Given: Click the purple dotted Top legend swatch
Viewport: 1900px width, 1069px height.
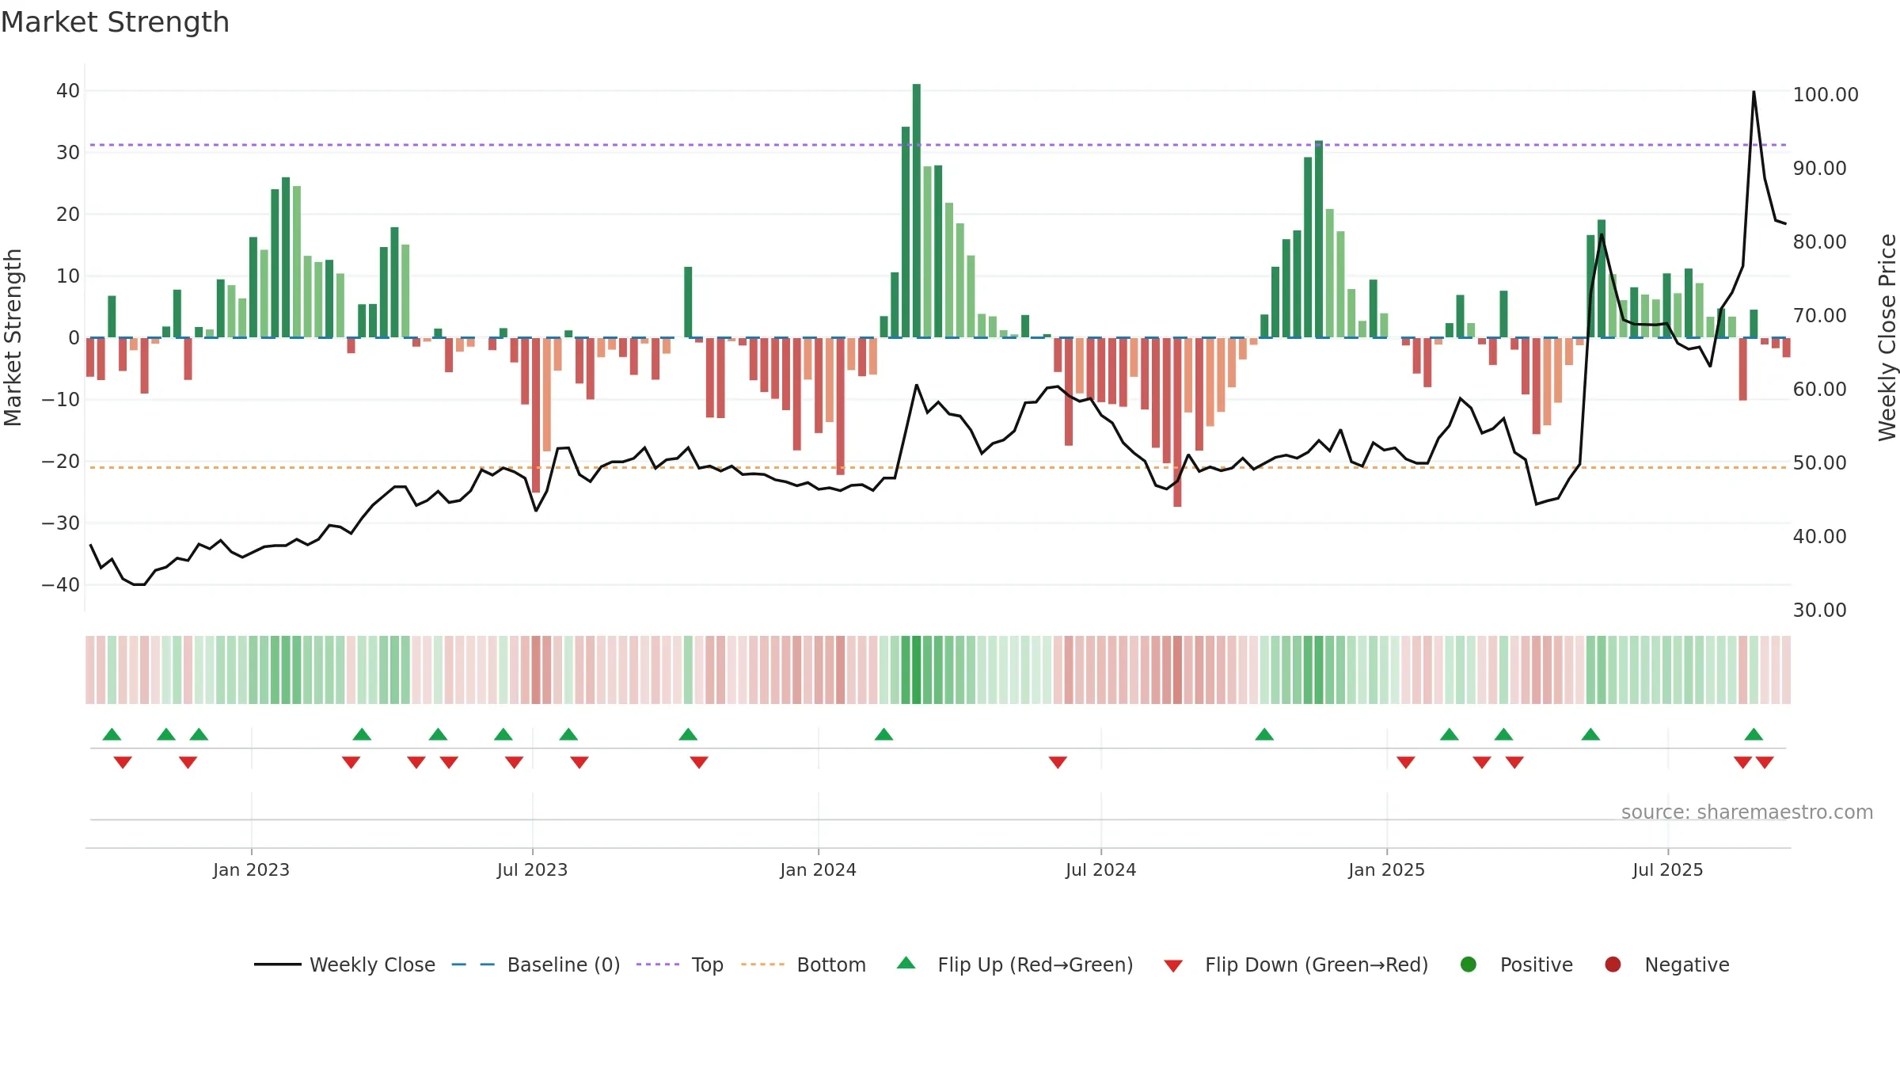Looking at the screenshot, I should (x=658, y=964).
